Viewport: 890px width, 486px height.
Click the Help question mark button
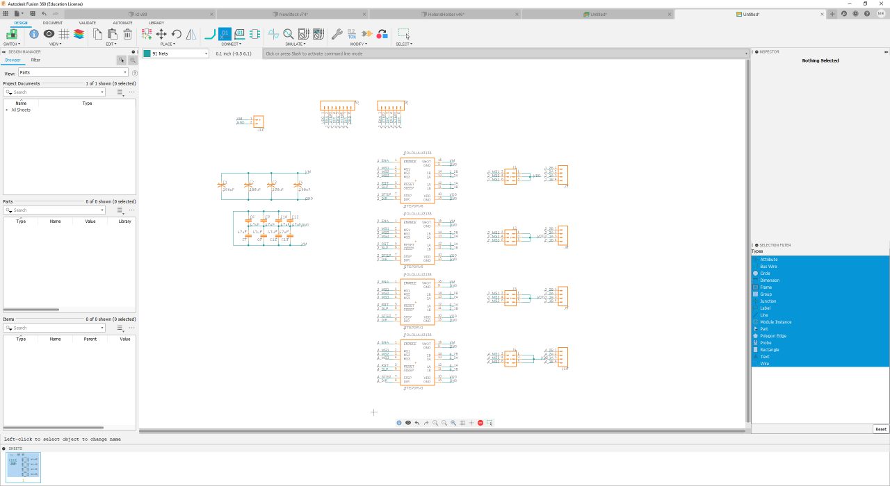pos(867,14)
